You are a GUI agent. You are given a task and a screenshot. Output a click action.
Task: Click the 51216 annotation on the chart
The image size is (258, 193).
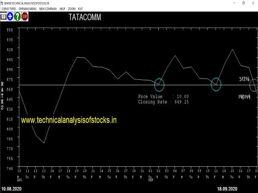[245, 79]
